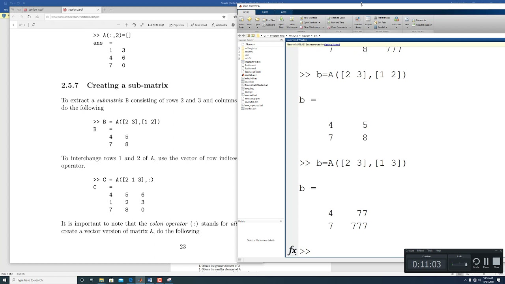The width and height of the screenshot is (505, 284).
Task: Stop the screen recording
Action: [496, 262]
